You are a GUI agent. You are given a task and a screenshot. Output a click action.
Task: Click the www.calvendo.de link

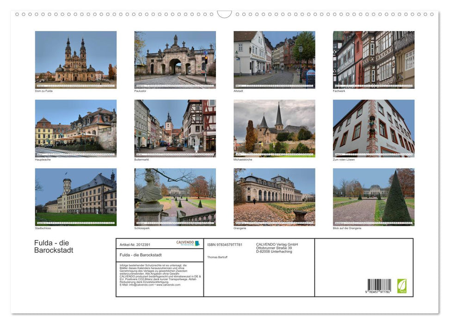tap(168, 285)
